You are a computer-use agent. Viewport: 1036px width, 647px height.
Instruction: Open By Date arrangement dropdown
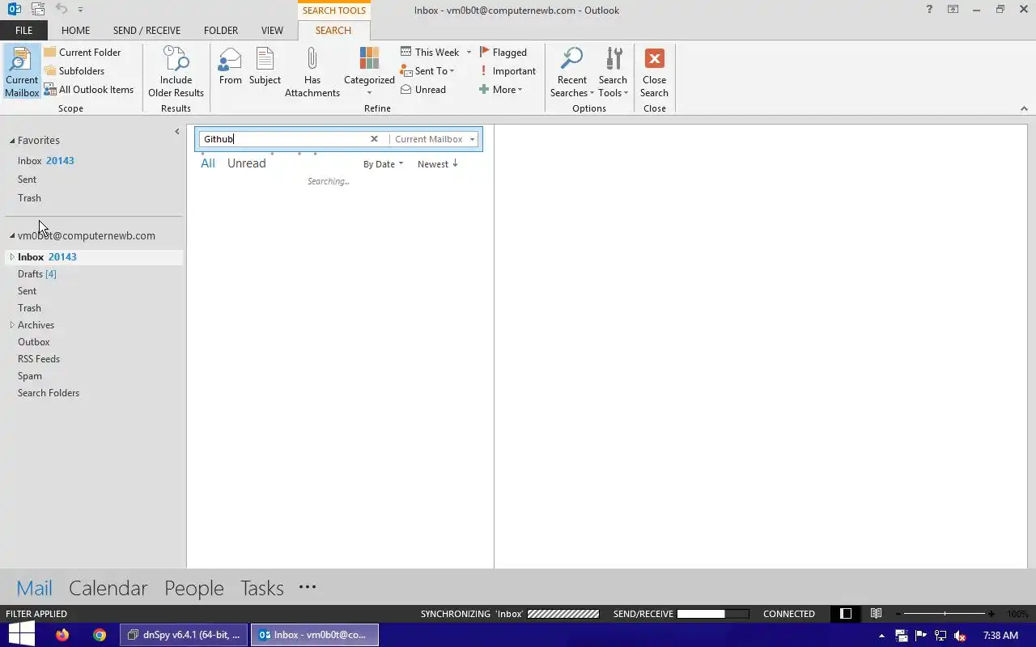coord(383,164)
